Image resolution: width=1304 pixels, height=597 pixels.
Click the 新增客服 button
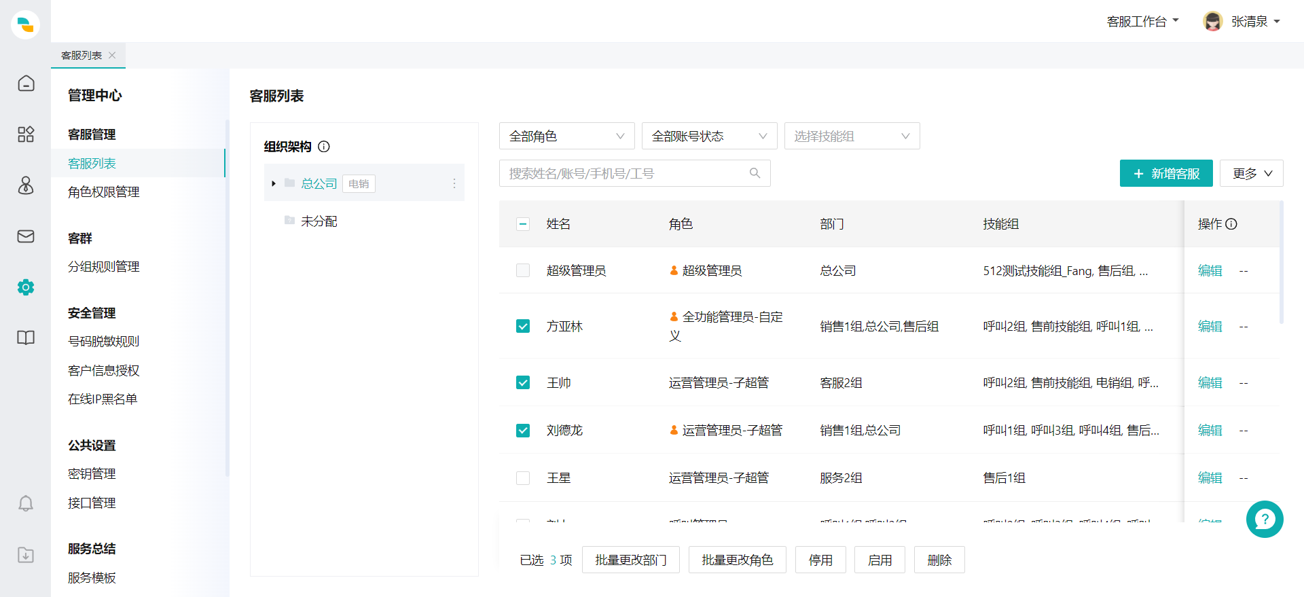1166,173
